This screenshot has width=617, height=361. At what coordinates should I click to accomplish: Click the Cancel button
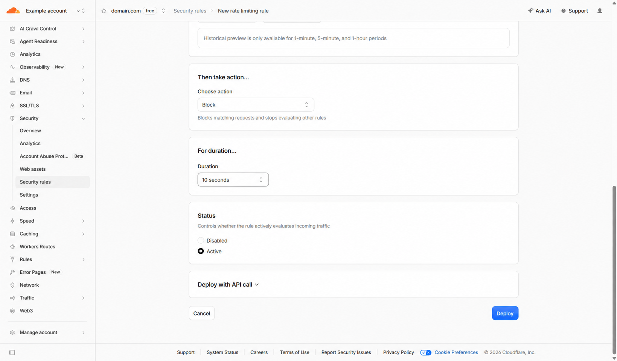click(201, 313)
